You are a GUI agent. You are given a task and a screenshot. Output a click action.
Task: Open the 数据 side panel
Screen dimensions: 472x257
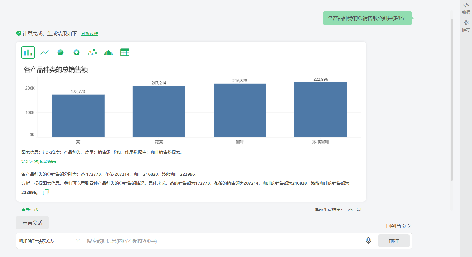pyautogui.click(x=466, y=8)
